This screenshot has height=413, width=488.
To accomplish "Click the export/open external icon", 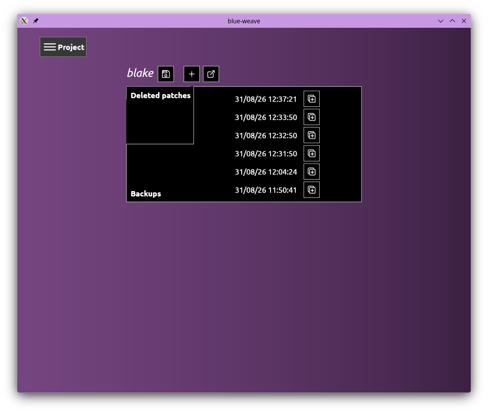I will click(x=211, y=74).
